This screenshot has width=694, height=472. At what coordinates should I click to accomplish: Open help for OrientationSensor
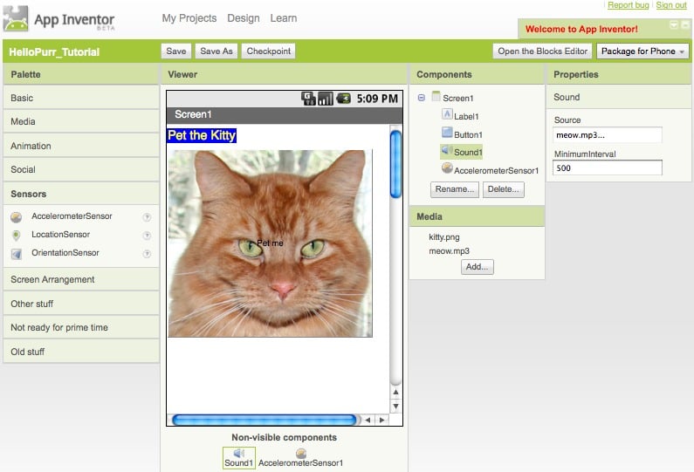147,254
